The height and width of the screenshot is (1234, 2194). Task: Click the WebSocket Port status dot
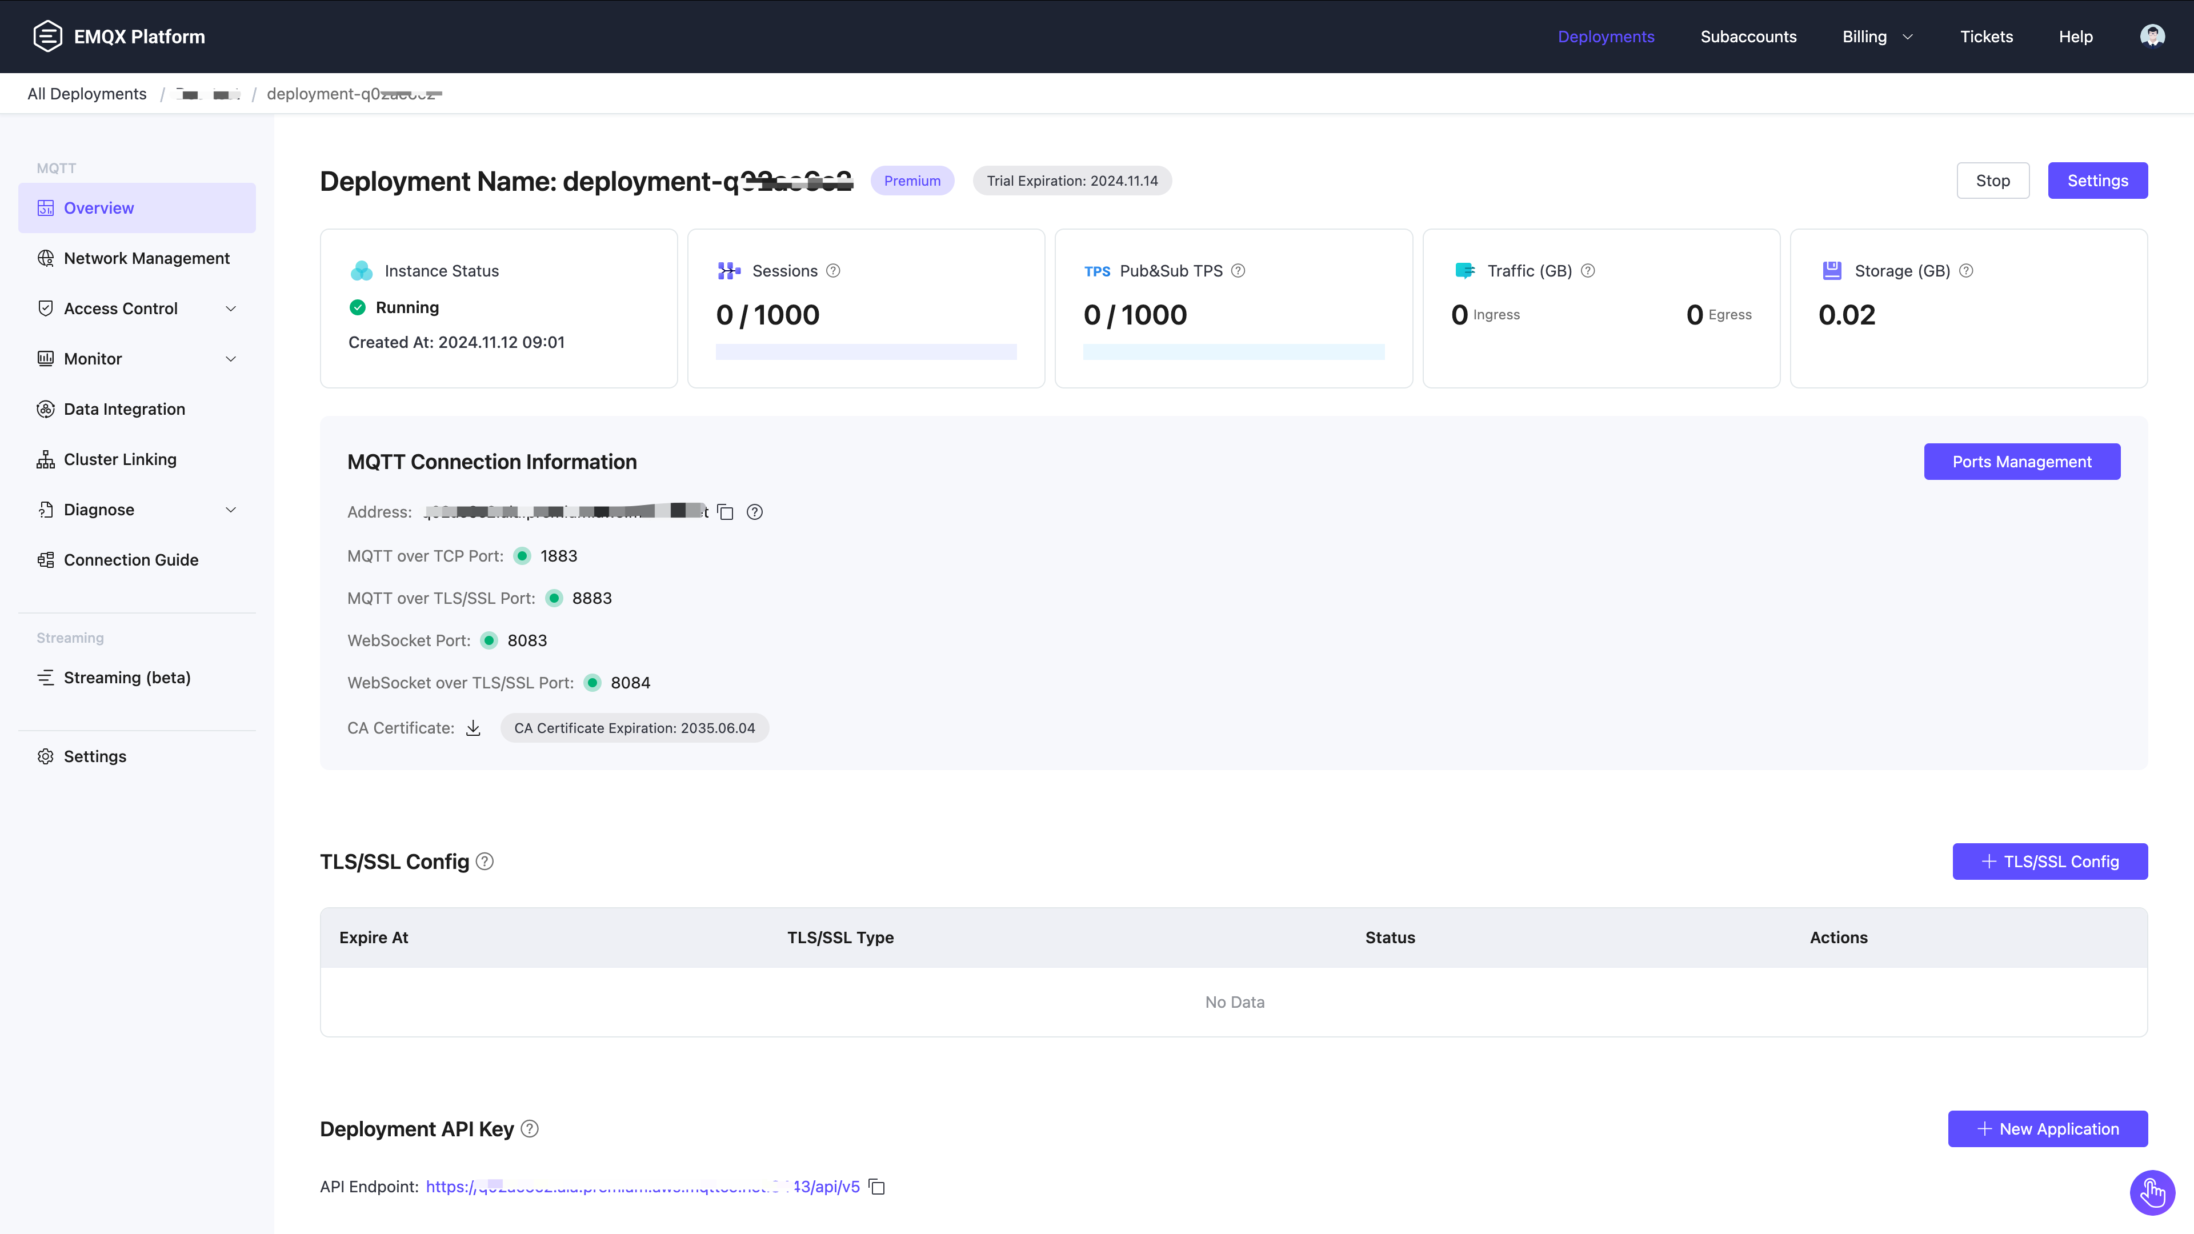(x=490, y=640)
